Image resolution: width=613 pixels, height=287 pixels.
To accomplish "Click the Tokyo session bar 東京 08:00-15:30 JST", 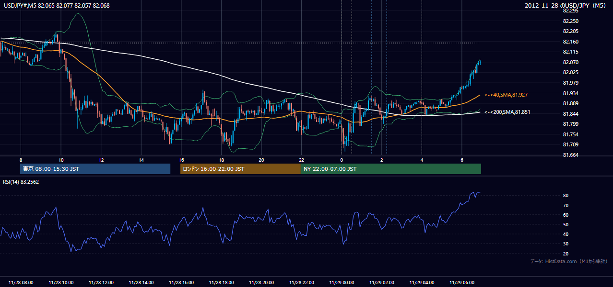I will click(x=95, y=169).
